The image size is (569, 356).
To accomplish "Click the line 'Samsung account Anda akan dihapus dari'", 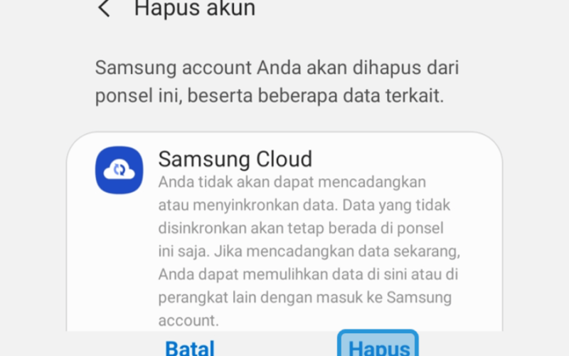I will [x=277, y=68].
